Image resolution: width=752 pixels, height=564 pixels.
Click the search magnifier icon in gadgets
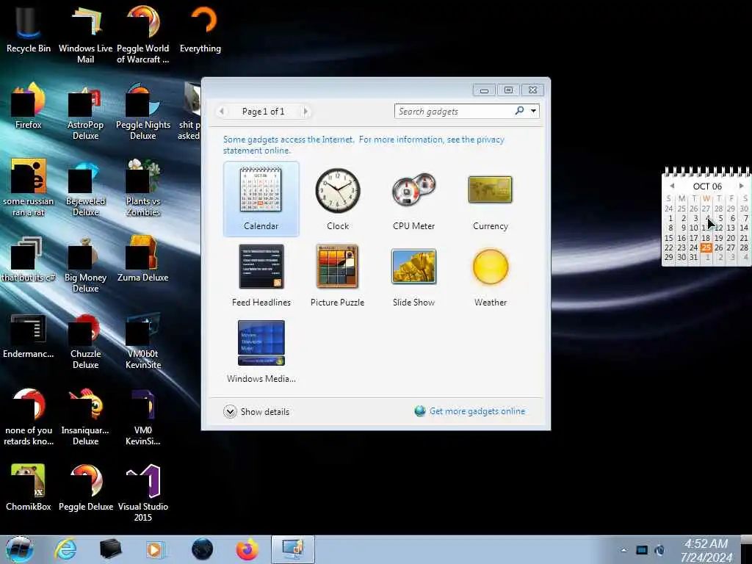519,111
